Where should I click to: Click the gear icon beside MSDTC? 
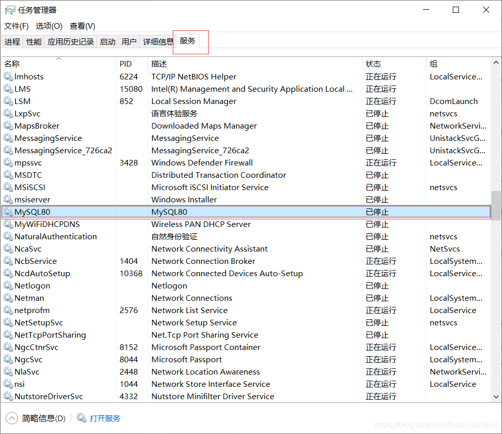tap(8, 175)
